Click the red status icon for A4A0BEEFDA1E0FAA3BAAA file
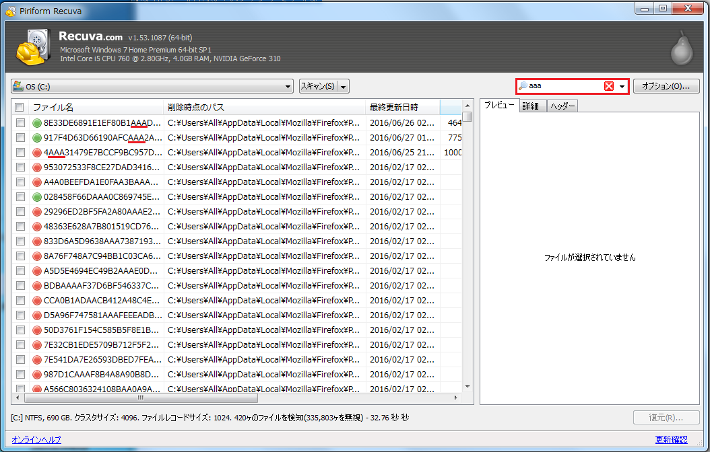Screen dimensions: 710x452 click(x=37, y=182)
